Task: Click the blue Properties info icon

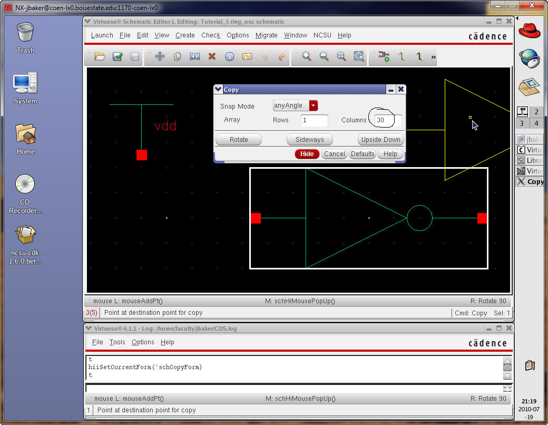Action: tap(229, 57)
